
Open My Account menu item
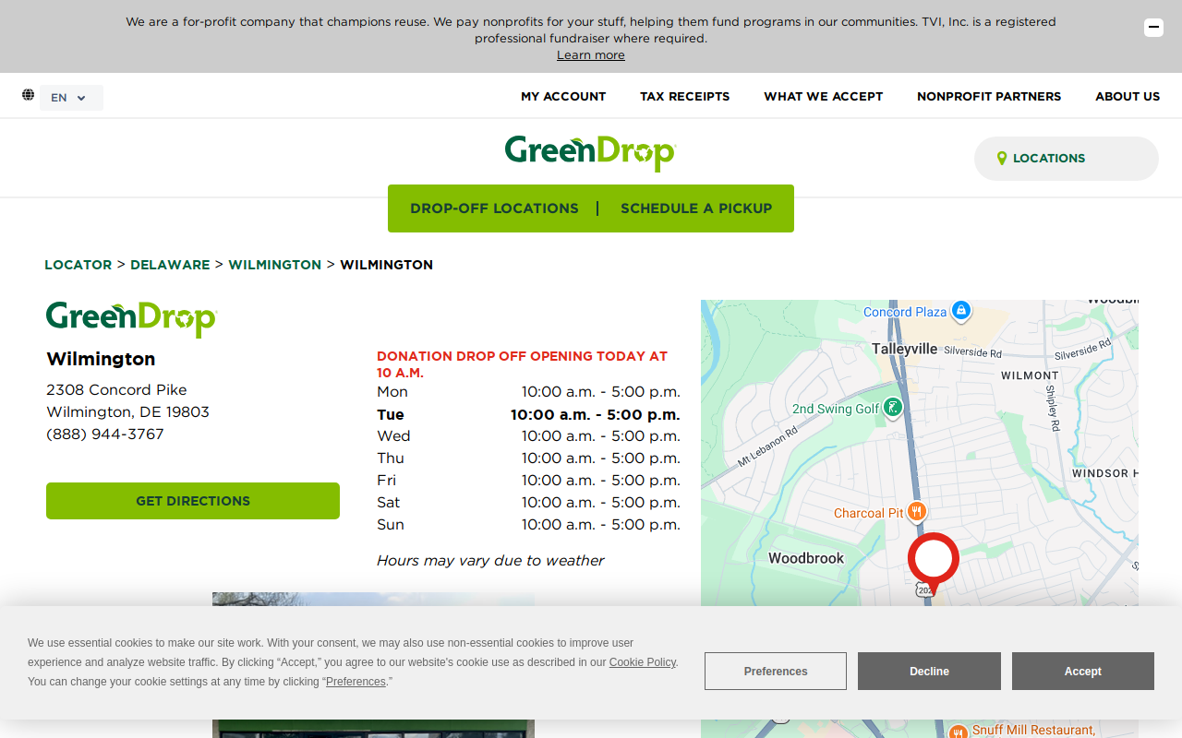click(x=563, y=96)
